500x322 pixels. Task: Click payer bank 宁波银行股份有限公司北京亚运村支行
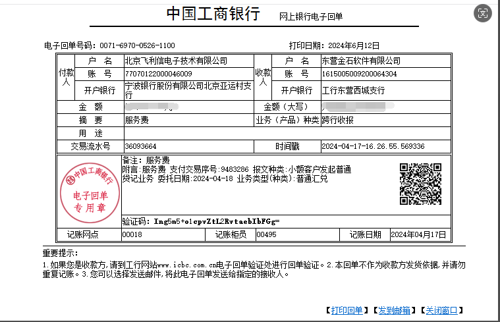pos(188,90)
